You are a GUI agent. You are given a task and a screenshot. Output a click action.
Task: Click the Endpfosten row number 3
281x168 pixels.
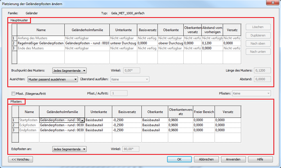[14, 130]
